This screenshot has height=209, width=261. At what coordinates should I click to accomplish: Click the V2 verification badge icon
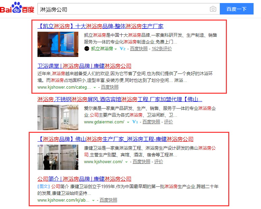pos(123,49)
